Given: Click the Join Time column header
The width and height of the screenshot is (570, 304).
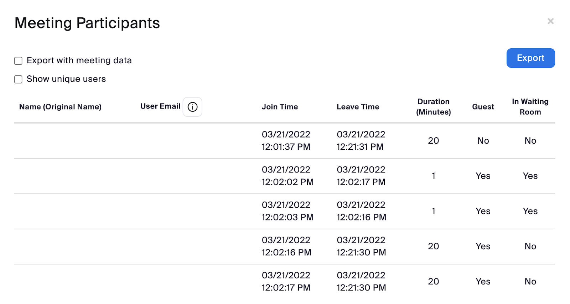Looking at the screenshot, I should pos(280,107).
